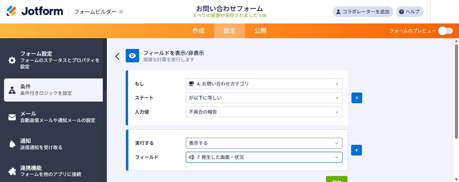Click the 実行する label
Viewport: 459px width, 182px height.
[144, 143]
